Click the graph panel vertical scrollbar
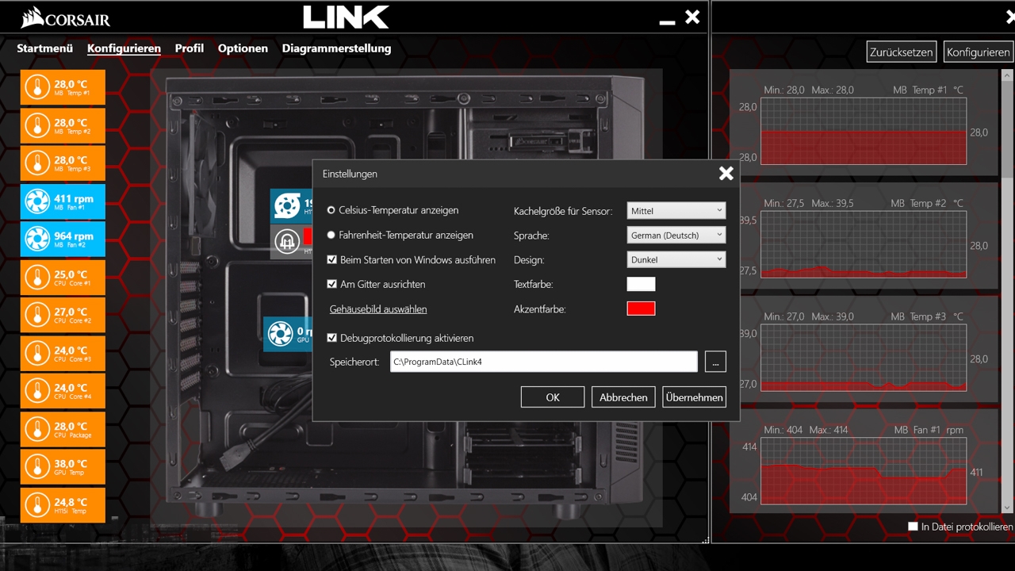The image size is (1015, 571). click(x=1007, y=291)
